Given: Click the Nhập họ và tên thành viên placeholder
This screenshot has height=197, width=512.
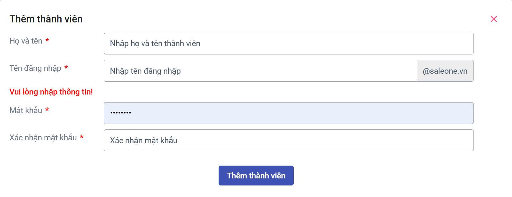Looking at the screenshot, I should 155,44.
